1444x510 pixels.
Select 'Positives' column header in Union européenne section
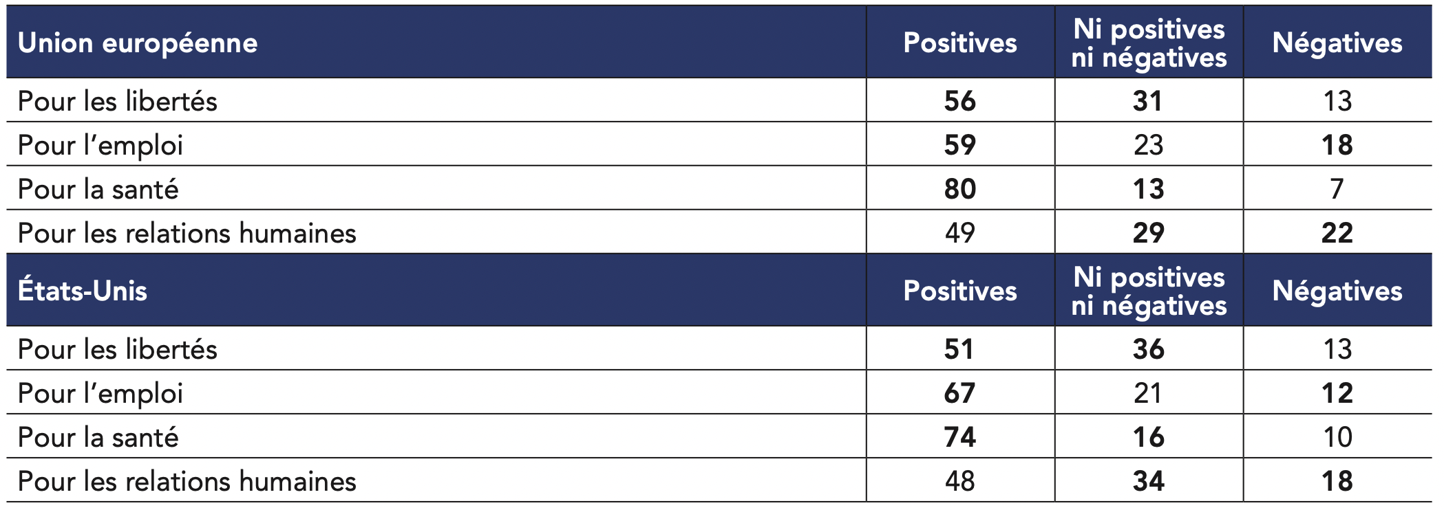[959, 43]
